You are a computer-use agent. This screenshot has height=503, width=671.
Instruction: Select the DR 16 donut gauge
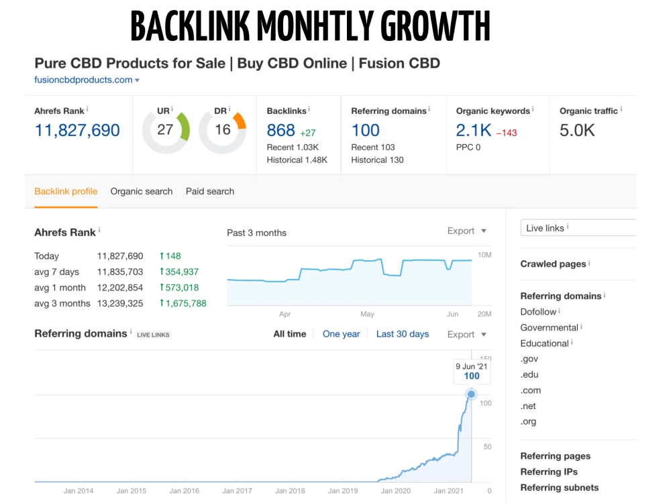point(223,131)
